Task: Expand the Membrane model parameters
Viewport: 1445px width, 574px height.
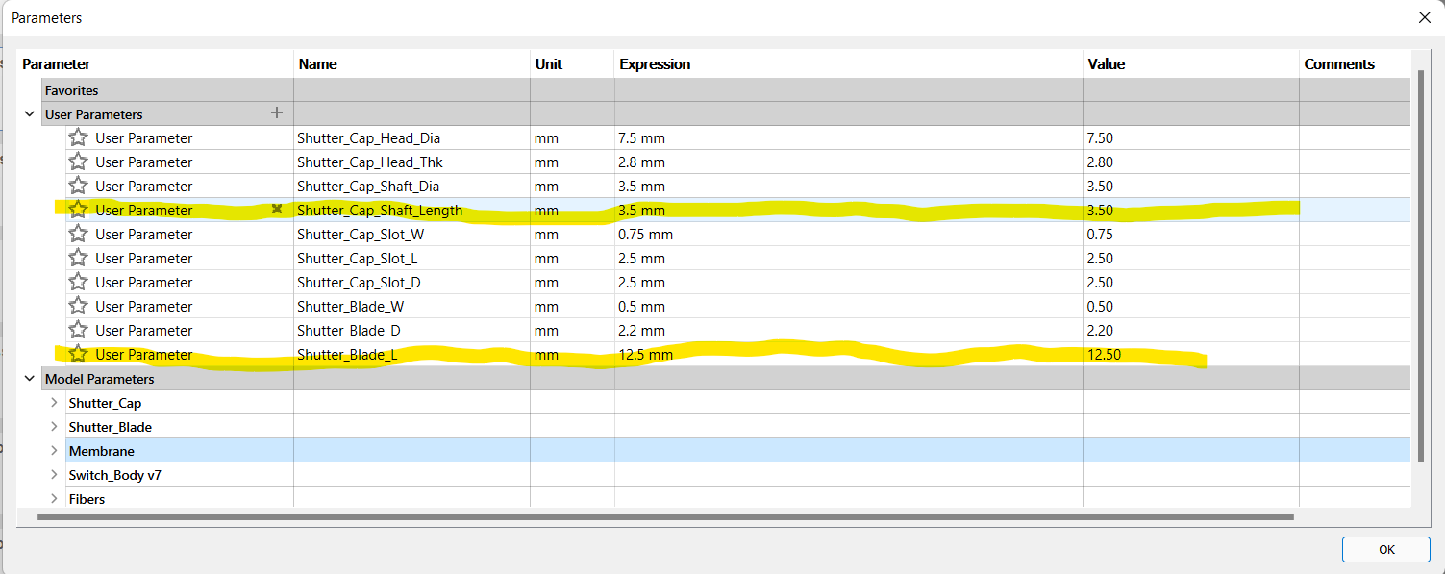Action: click(x=54, y=451)
